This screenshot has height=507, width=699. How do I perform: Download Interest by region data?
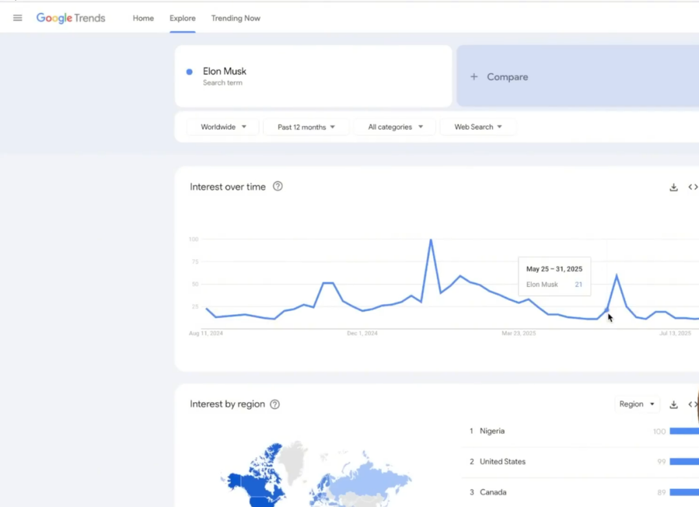point(673,405)
